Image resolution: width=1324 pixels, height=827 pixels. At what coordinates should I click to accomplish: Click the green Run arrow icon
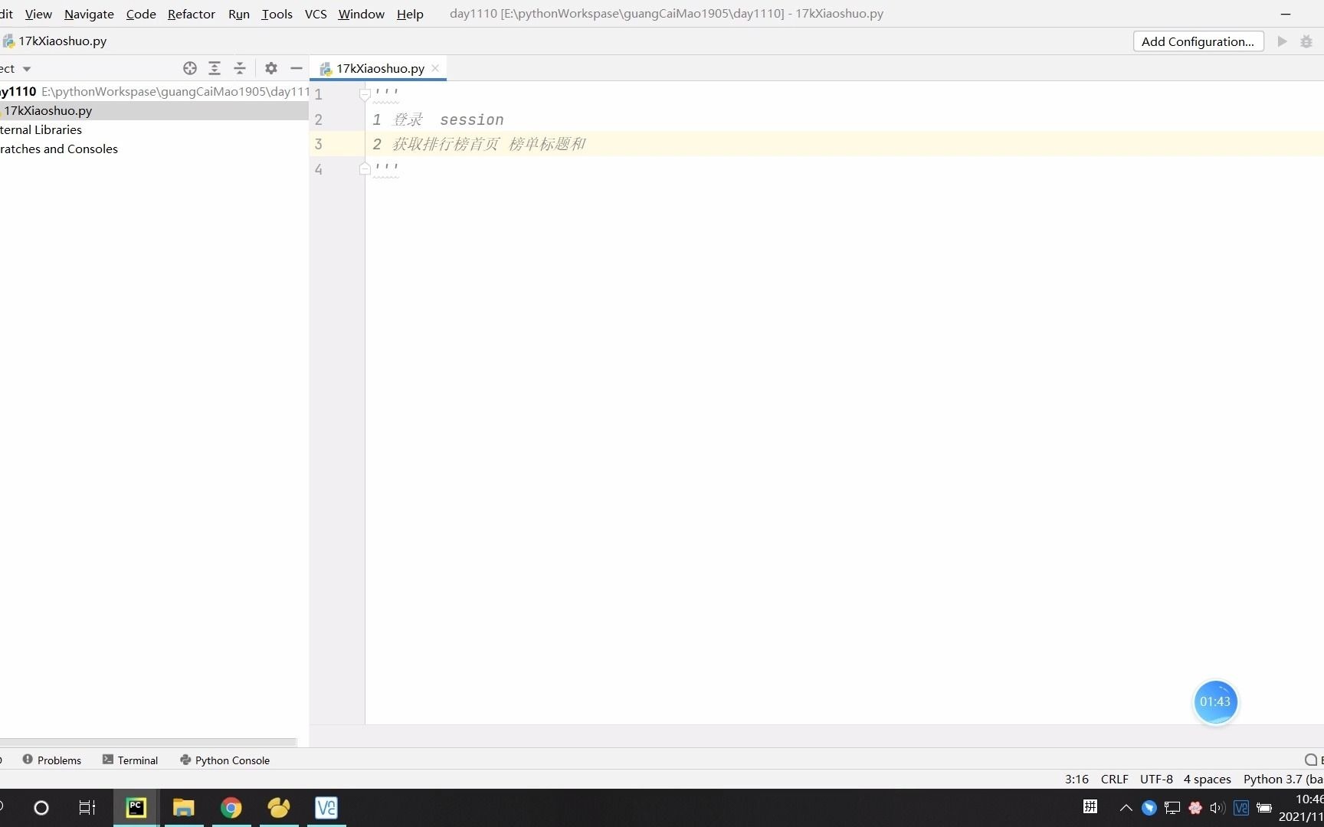1282,41
